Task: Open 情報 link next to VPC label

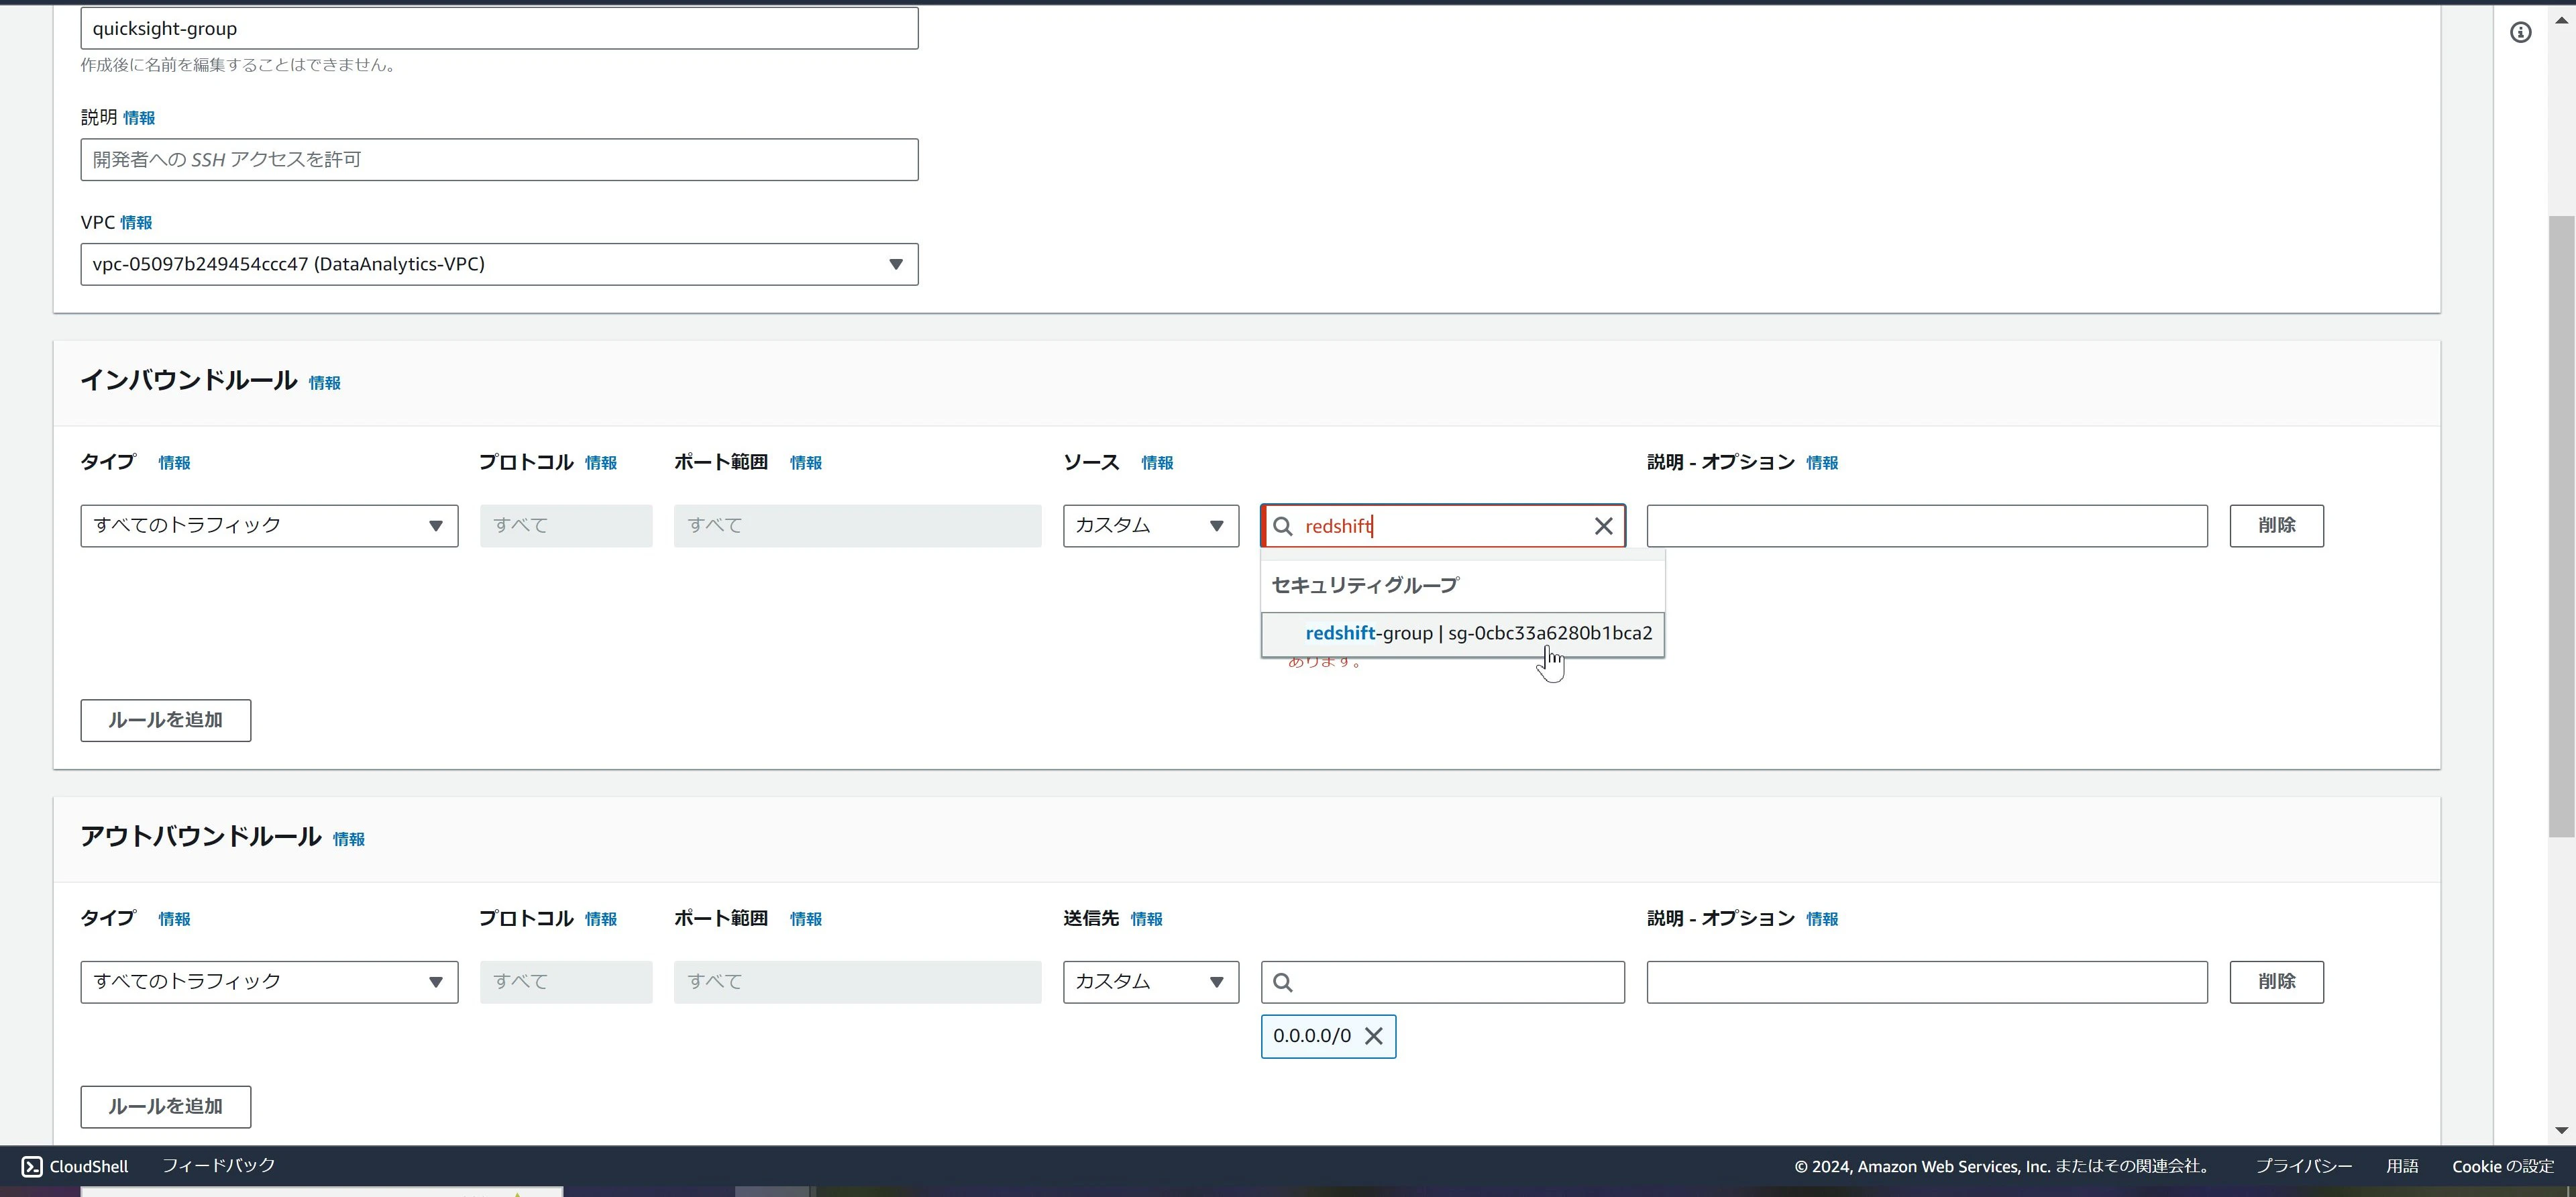Action: [x=136, y=223]
